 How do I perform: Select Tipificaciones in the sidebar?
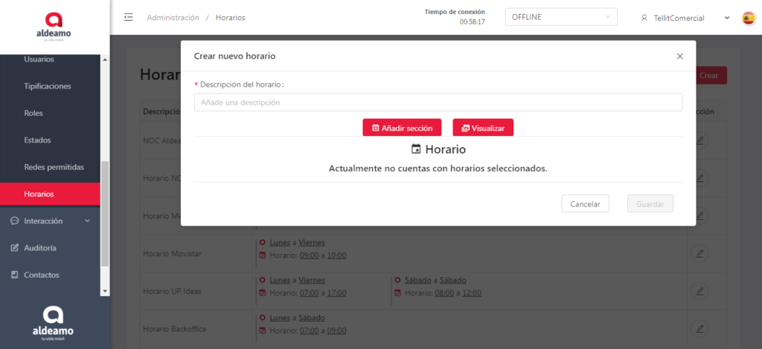pyautogui.click(x=48, y=86)
